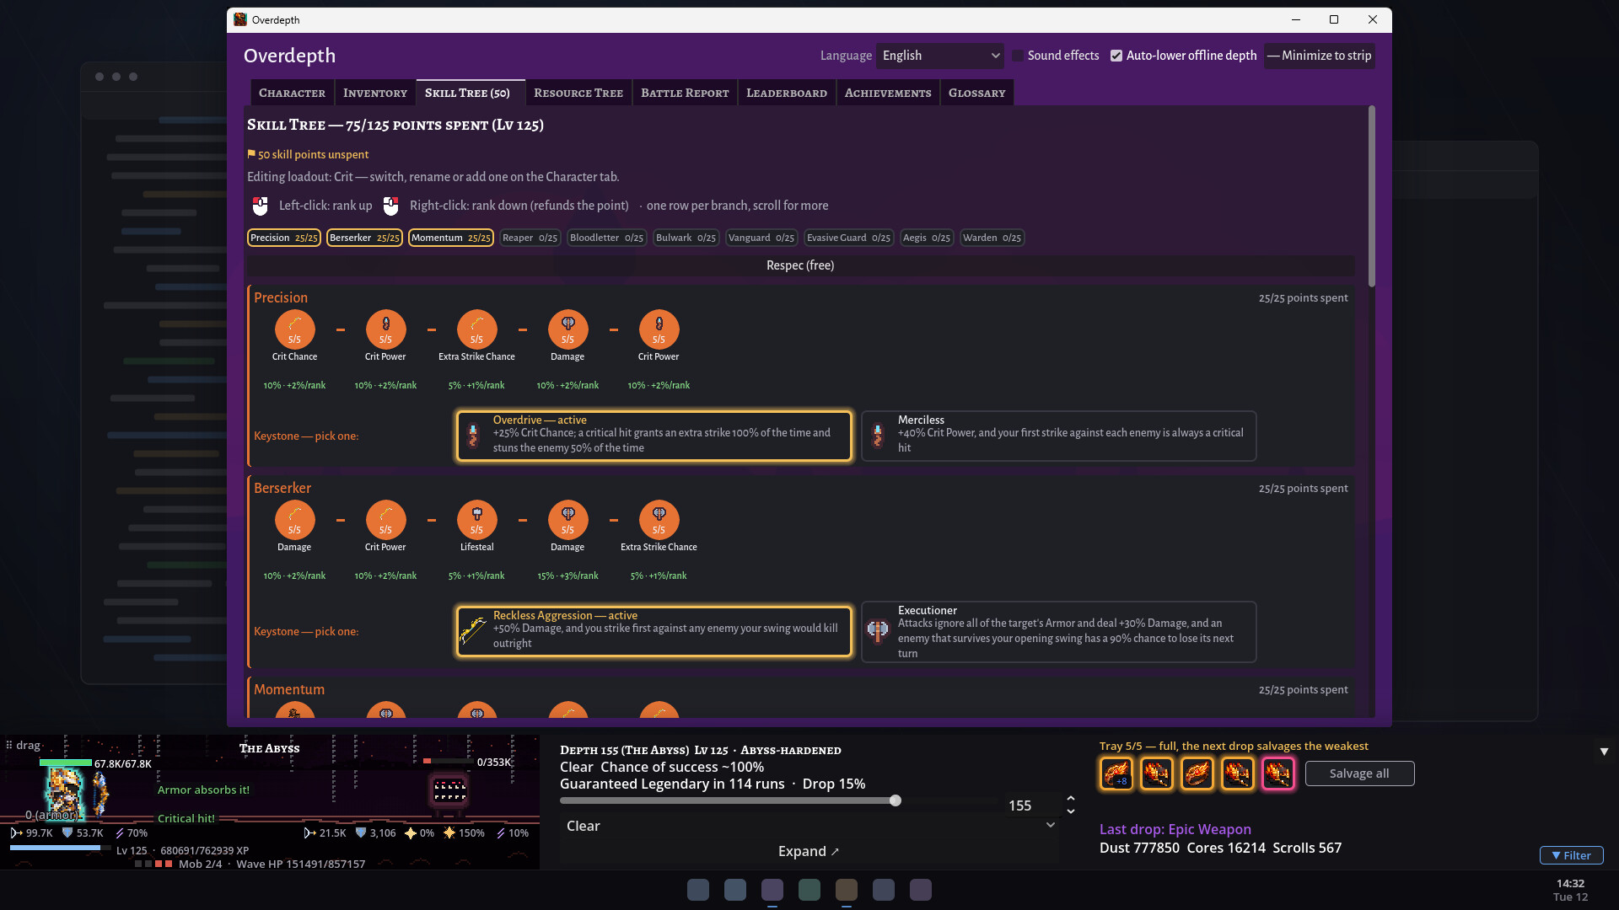Screen dimensions: 1619x910
Task: Select the pink-bordered item in loot tray
Action: coord(1277,773)
